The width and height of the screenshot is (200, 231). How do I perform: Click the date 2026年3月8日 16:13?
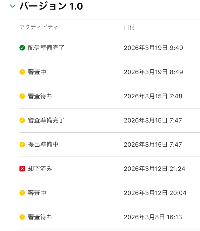(x=153, y=217)
